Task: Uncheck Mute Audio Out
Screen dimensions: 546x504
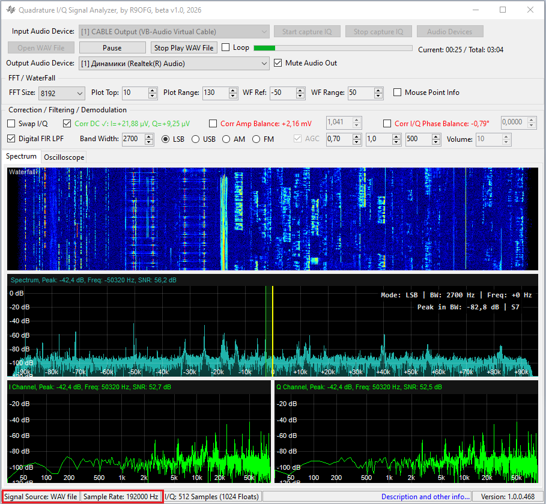Action: (x=278, y=63)
